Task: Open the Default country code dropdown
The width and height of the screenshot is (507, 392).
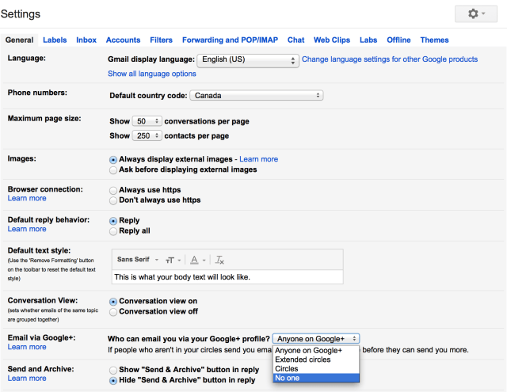Action: (257, 95)
